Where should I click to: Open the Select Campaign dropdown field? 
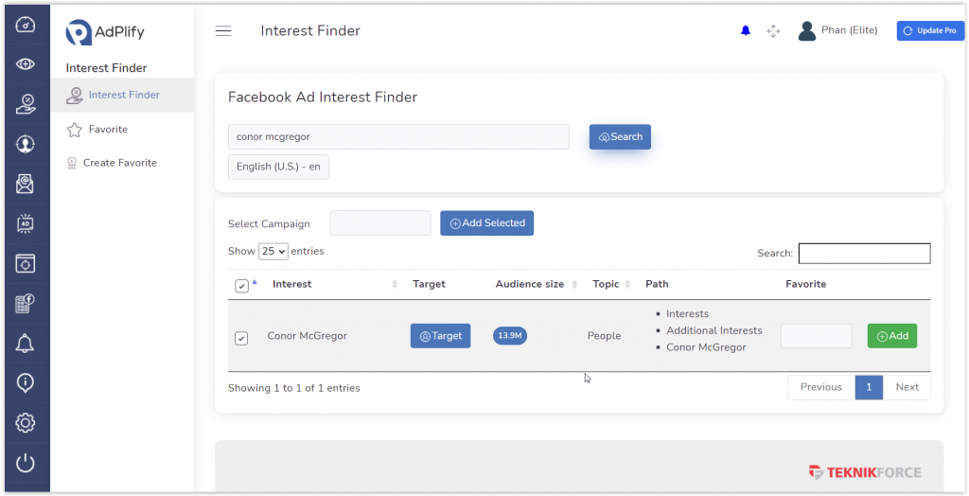[x=379, y=223]
